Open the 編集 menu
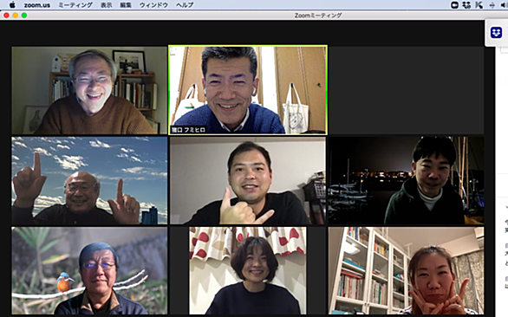The width and height of the screenshot is (508, 317). point(126,5)
